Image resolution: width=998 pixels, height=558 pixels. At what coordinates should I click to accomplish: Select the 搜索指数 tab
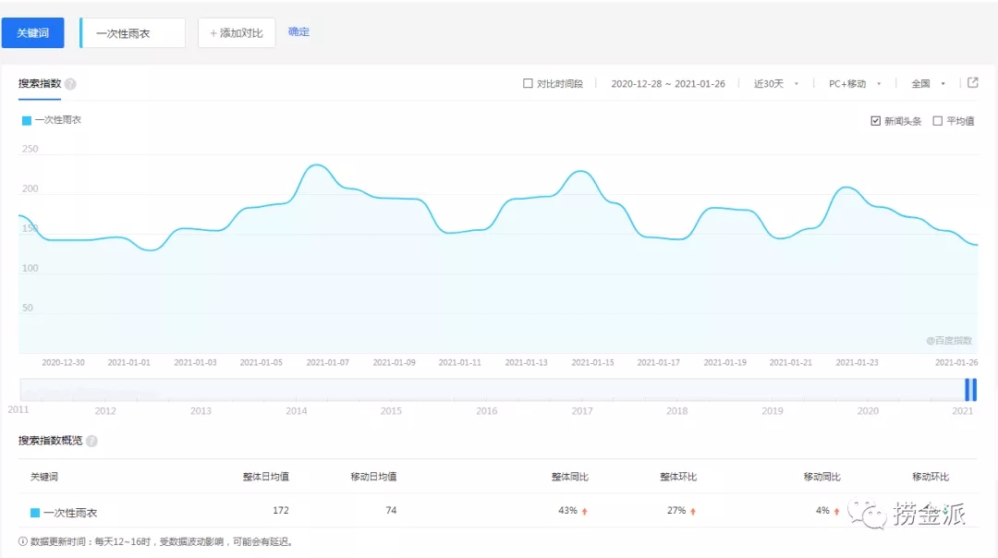pyautogui.click(x=40, y=84)
